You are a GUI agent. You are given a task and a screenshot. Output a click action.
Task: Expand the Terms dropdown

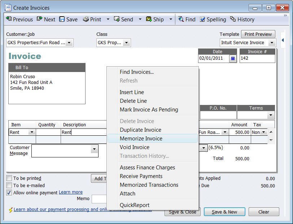pos(271,115)
